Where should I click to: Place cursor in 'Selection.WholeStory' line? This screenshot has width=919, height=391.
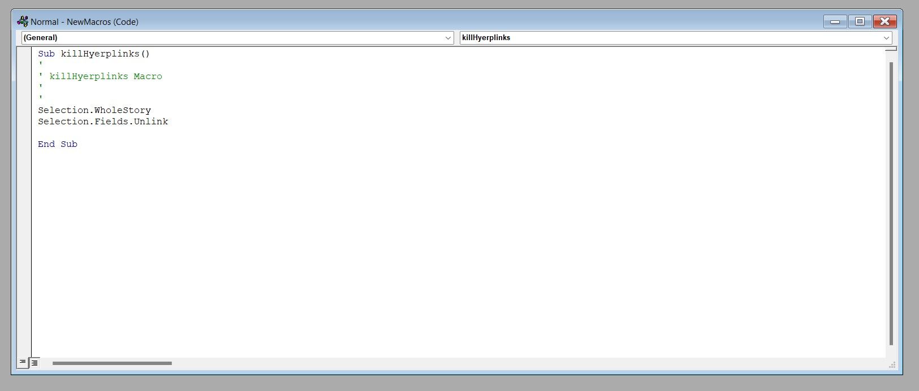click(x=94, y=110)
